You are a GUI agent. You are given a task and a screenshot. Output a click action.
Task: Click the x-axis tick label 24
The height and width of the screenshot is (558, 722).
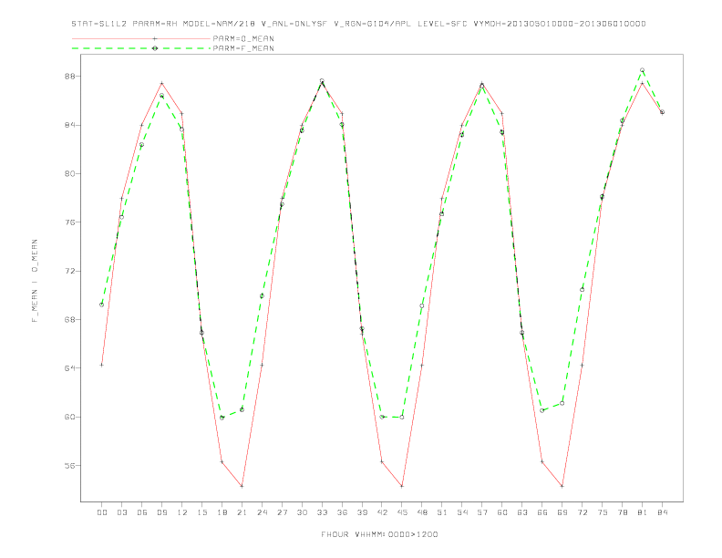pos(262,512)
